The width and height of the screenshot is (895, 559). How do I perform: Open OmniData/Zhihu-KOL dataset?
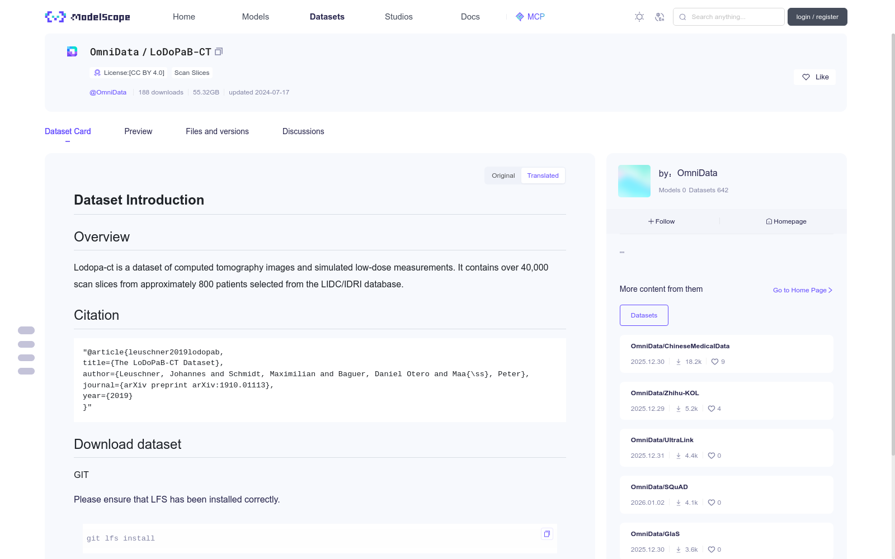point(665,393)
